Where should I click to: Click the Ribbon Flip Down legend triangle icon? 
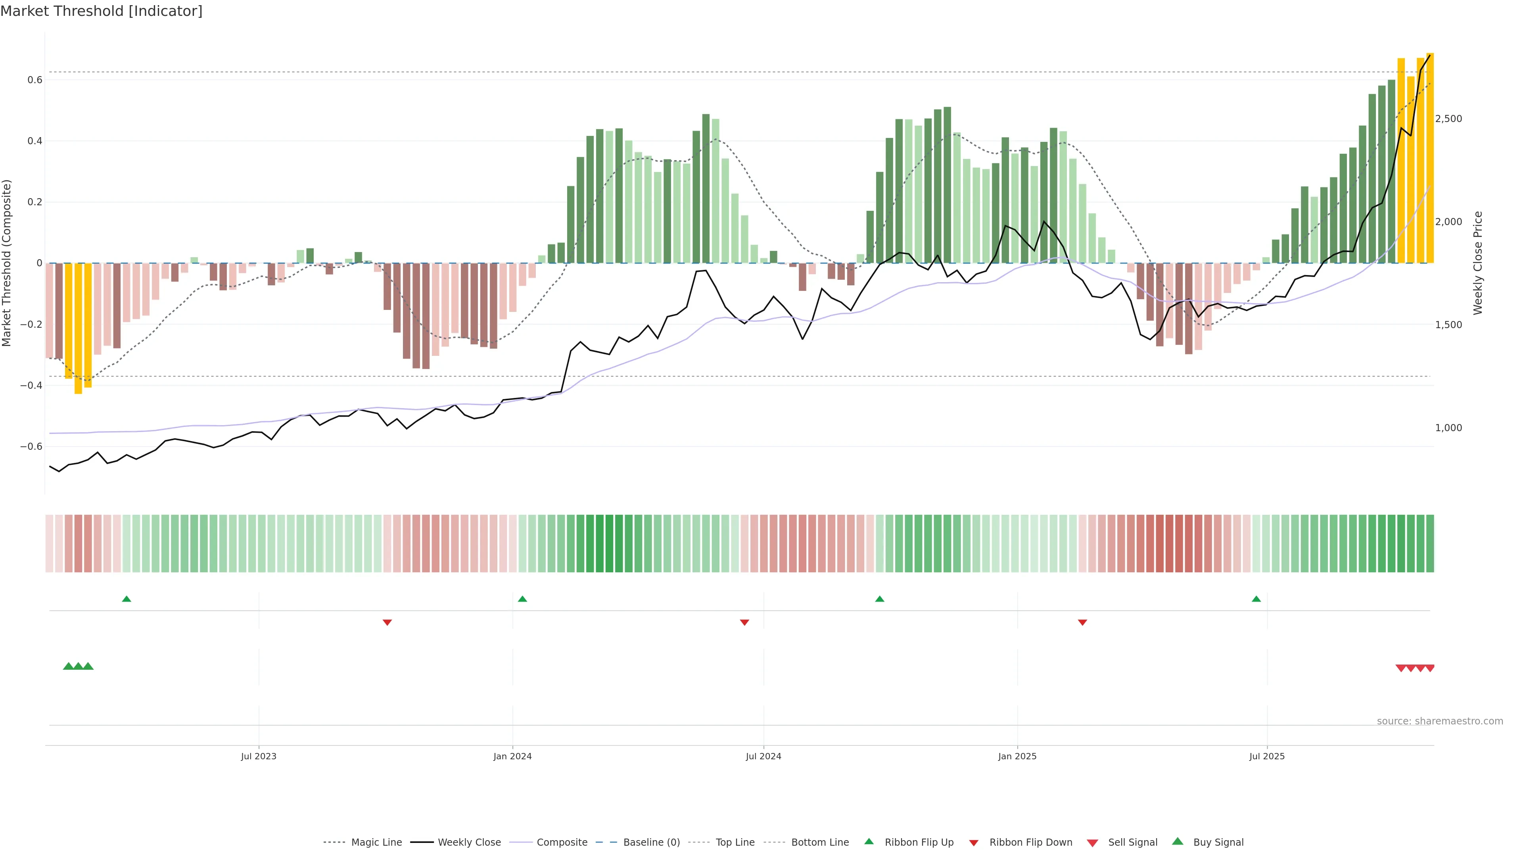974,843
